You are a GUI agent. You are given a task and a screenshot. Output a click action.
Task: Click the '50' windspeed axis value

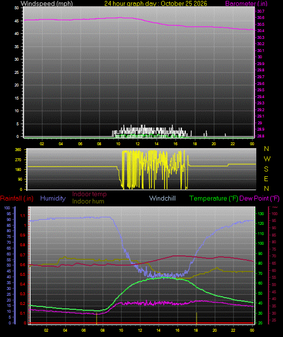coord(17,8)
